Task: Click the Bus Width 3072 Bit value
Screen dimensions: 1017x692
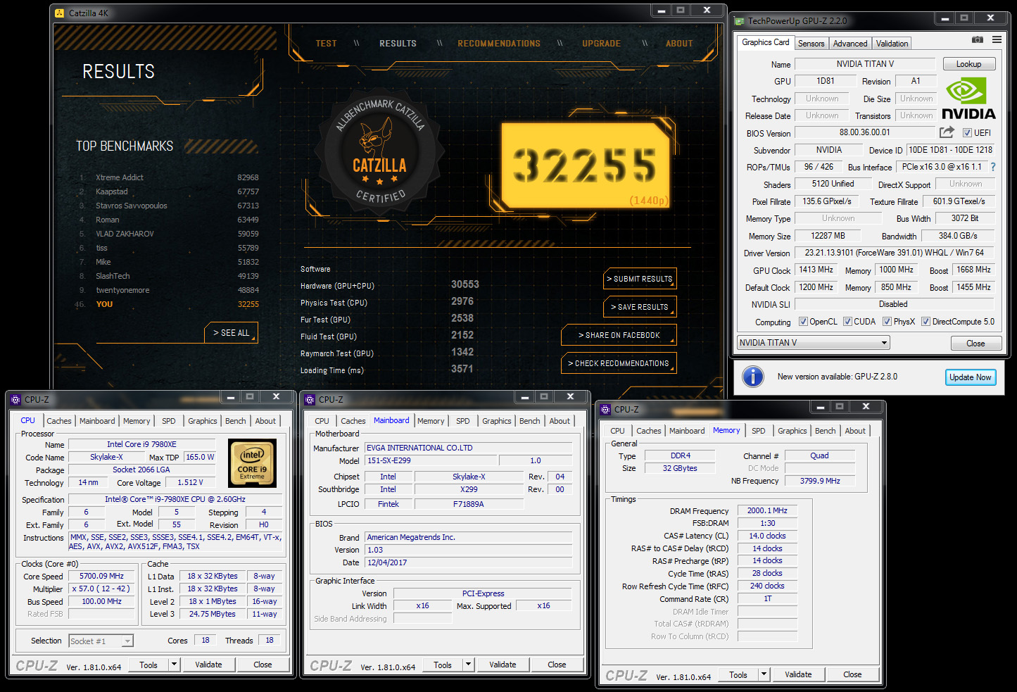Action: [965, 218]
